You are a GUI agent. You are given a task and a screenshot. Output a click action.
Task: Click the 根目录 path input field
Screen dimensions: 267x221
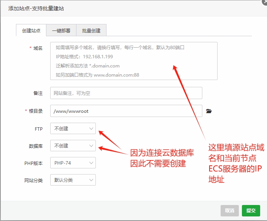pyautogui.click(x=126, y=111)
